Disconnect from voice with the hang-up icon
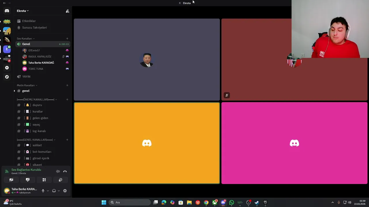This screenshot has width=369, height=207. [65, 171]
